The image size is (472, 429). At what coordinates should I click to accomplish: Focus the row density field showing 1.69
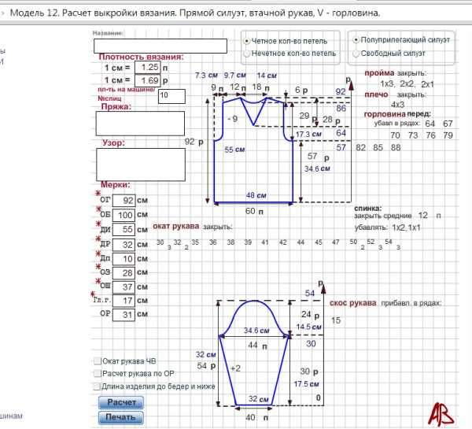[x=146, y=80]
